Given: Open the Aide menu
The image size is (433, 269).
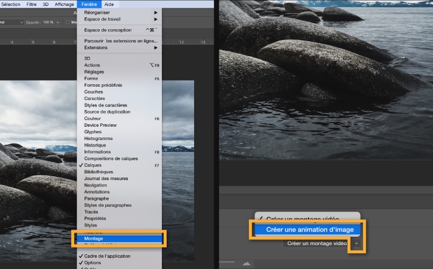Looking at the screenshot, I should tap(109, 4).
